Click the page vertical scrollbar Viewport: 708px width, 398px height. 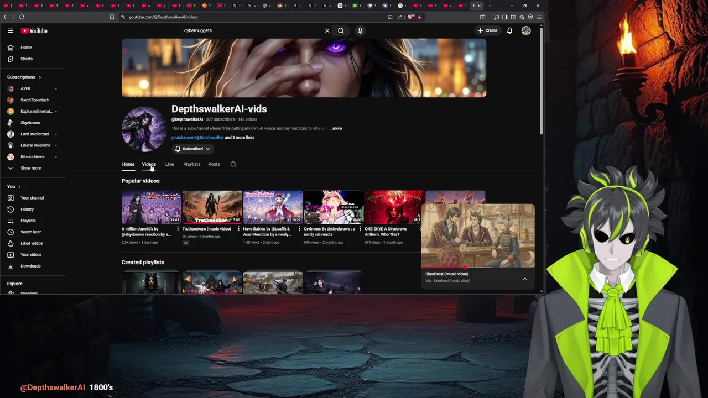[x=541, y=80]
